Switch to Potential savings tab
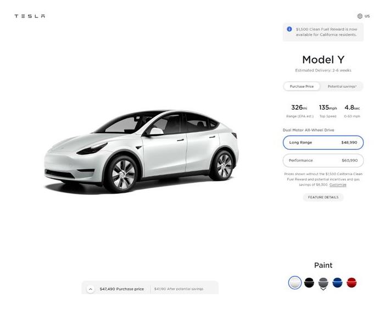This screenshot has width=390, height=309. 342,87
